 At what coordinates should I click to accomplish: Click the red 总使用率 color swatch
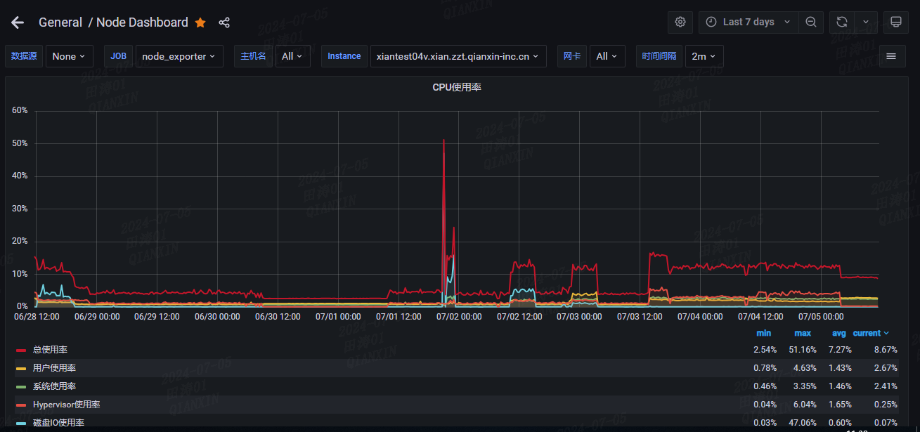click(x=21, y=349)
